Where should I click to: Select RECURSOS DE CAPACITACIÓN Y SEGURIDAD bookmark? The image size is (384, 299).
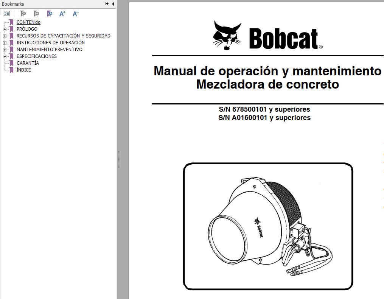tap(64, 36)
